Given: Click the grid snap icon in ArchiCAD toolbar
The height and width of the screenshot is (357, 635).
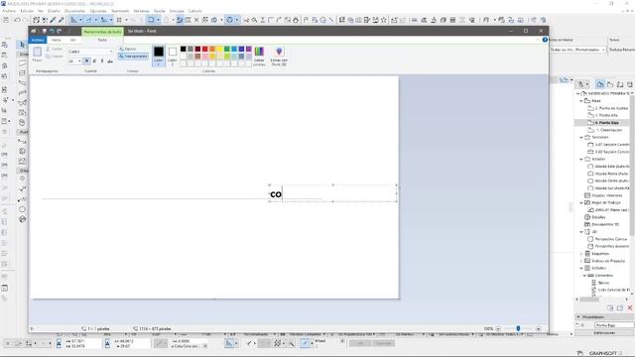Looking at the screenshot, I should pos(119,20).
